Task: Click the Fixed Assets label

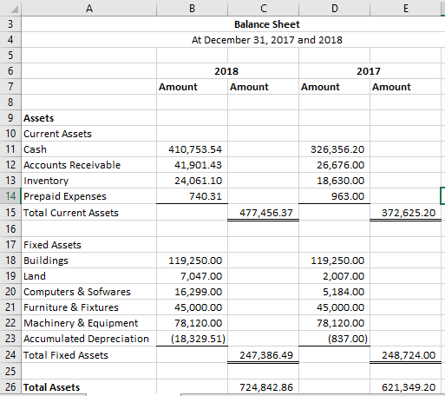Action: click(x=52, y=245)
